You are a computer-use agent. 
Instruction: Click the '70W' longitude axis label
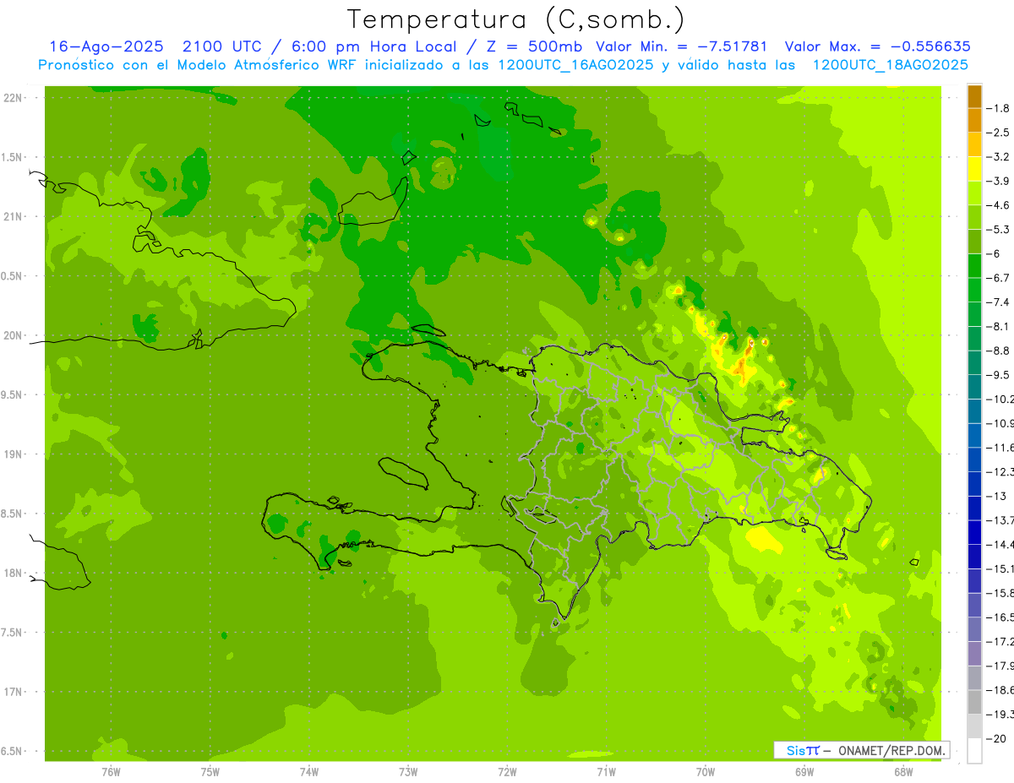706,772
